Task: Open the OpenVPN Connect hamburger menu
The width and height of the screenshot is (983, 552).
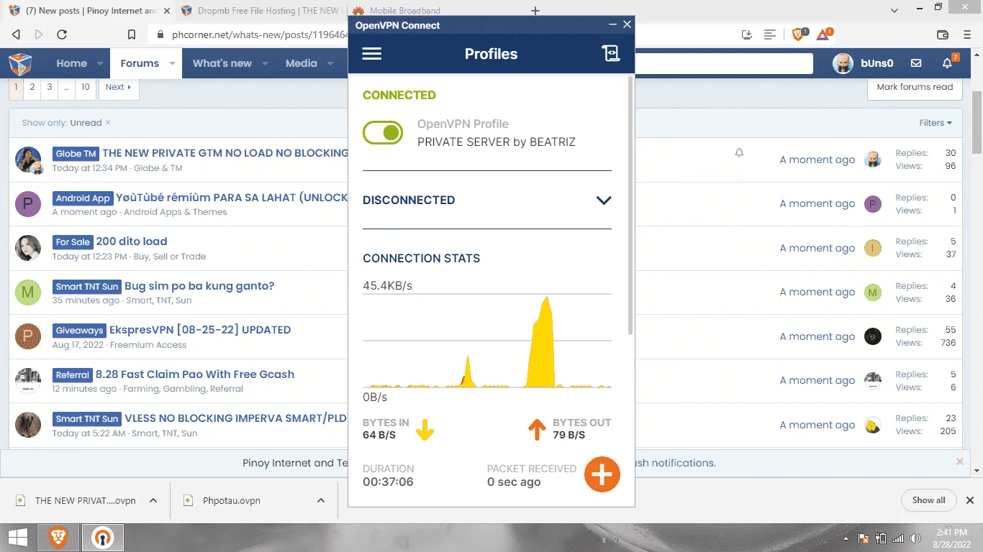Action: [x=372, y=54]
